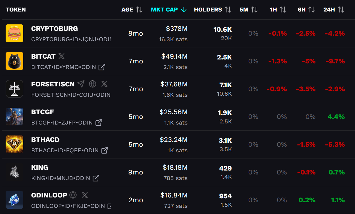Click the external link icon beside BITCAT•ID•YRMO•ODIN

(102, 67)
